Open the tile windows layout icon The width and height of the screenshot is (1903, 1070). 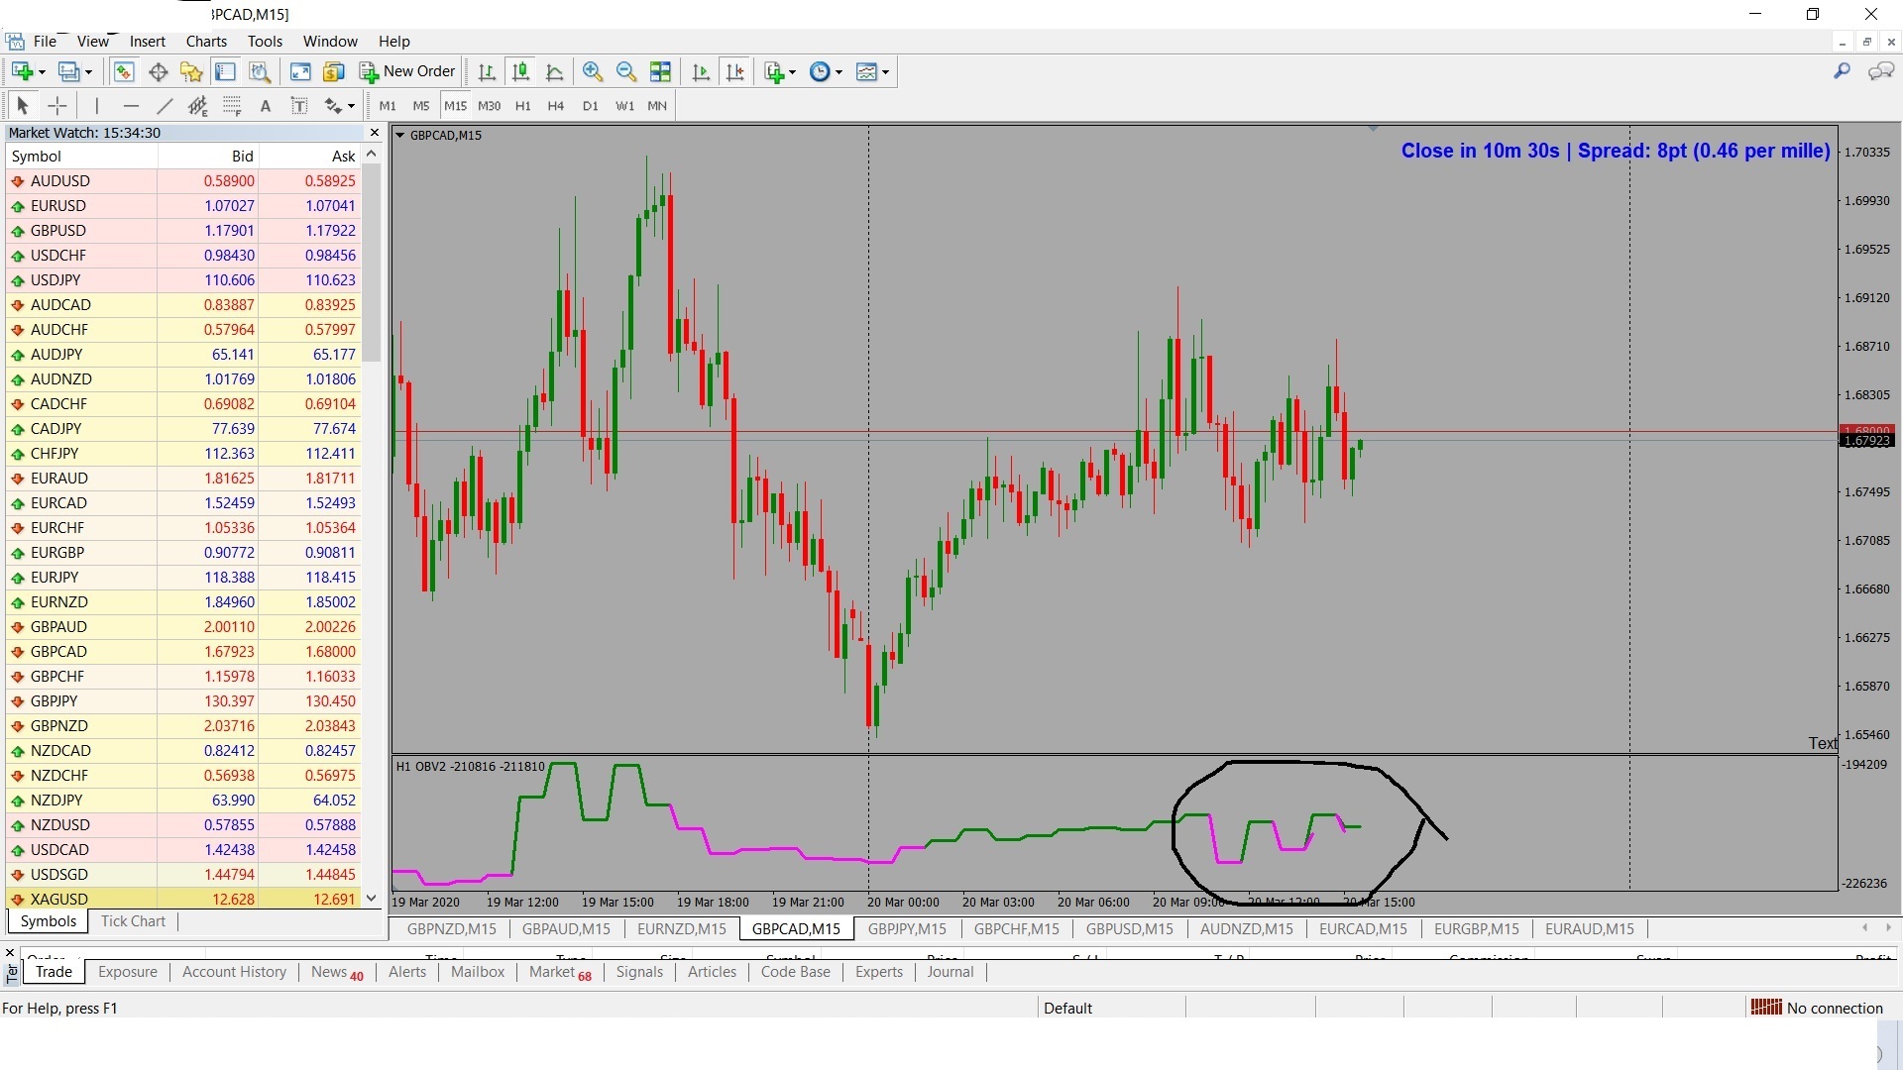point(660,71)
